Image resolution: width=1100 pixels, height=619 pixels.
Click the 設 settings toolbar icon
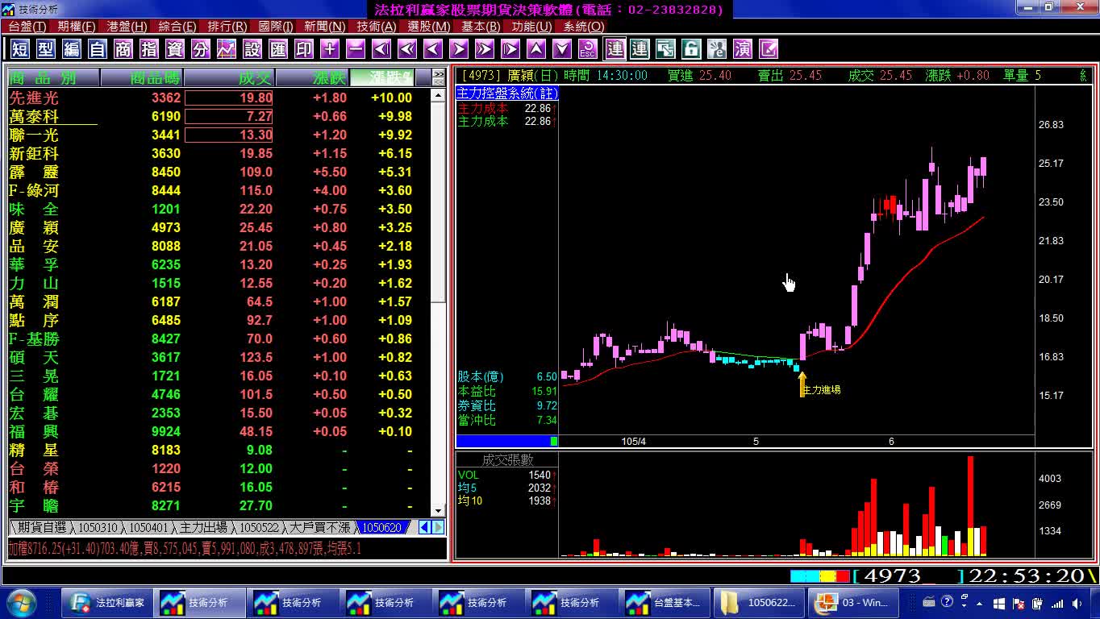click(x=252, y=49)
